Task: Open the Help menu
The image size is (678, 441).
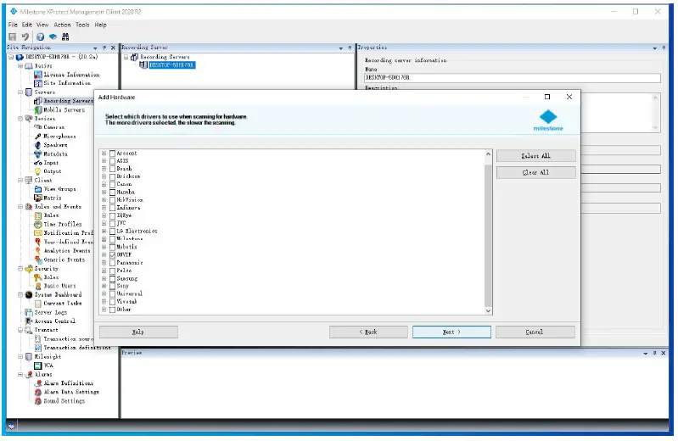Action: coord(100,25)
